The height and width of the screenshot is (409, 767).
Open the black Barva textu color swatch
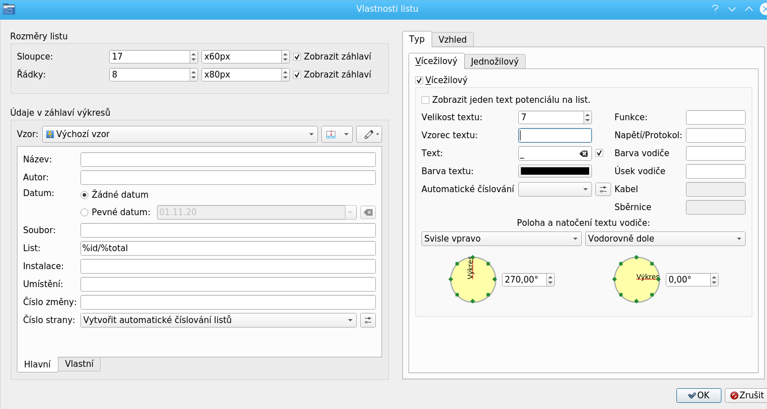click(555, 171)
